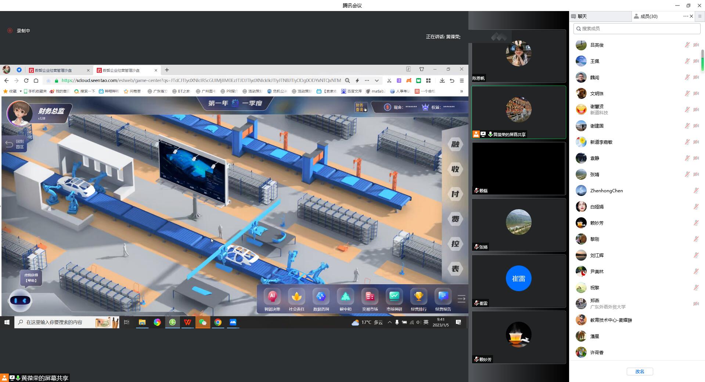The width and height of the screenshot is (705, 382).
Task: Select the 碳中和 icon
Action: [x=345, y=297]
